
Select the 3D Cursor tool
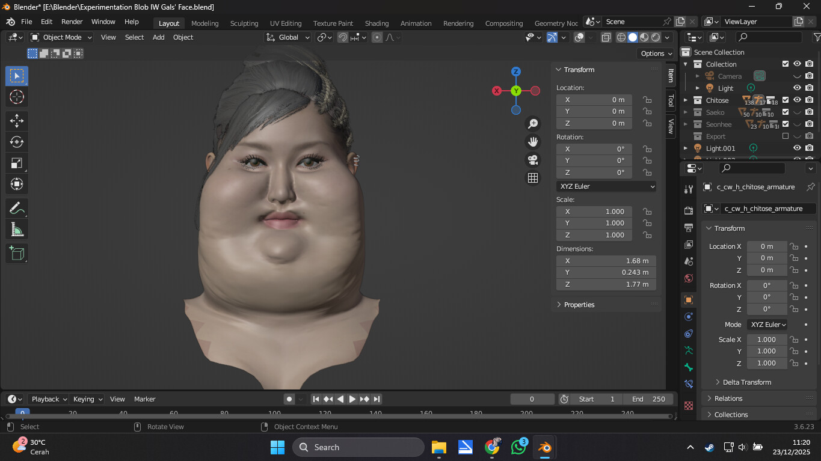[17, 97]
